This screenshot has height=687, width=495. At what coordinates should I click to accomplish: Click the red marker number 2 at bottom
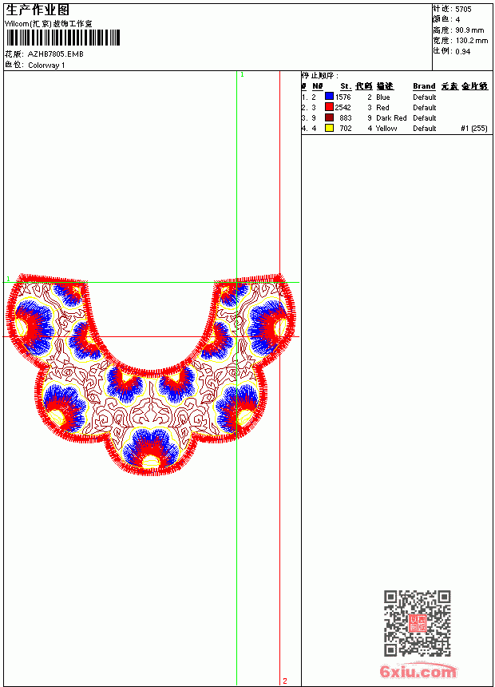[x=285, y=681]
